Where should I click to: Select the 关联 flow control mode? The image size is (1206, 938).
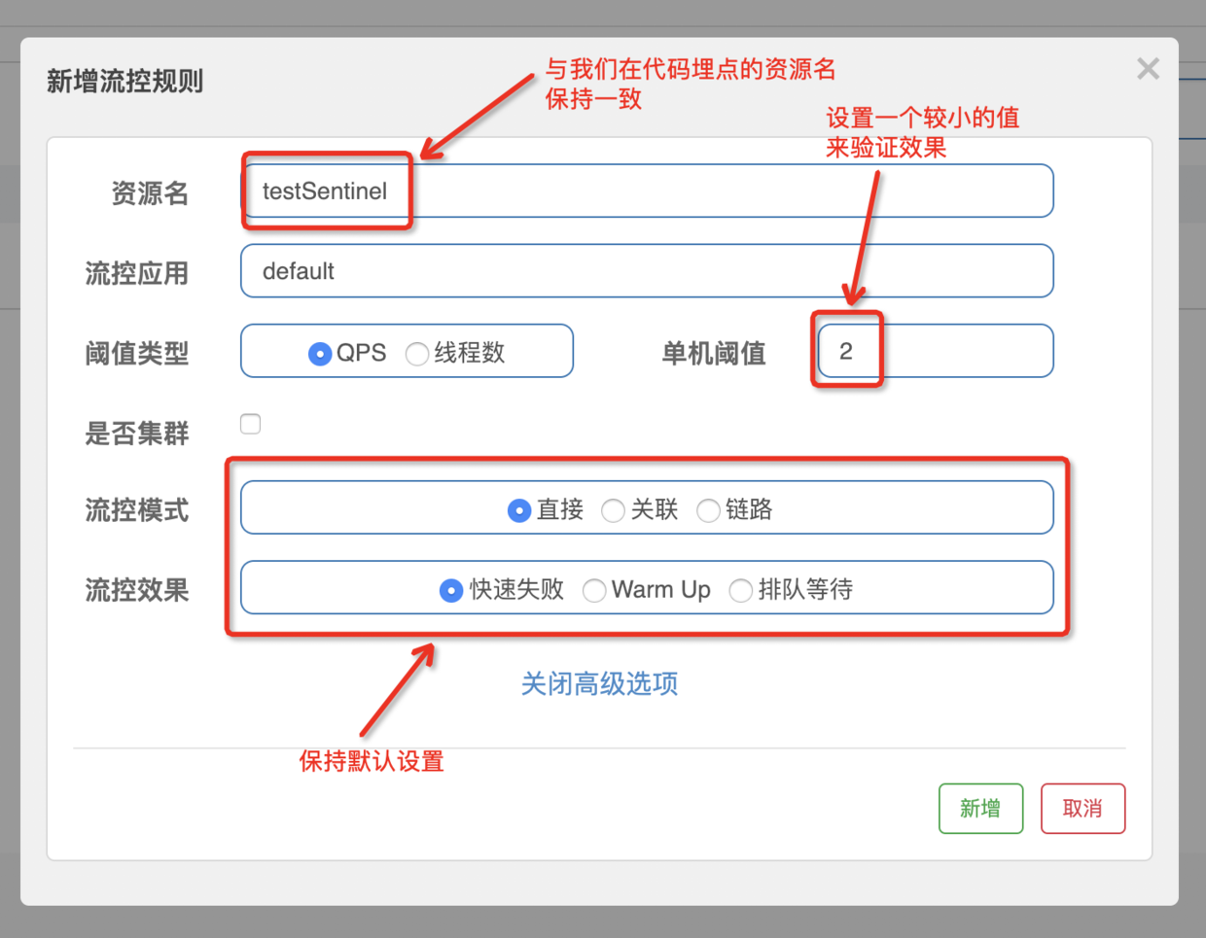tap(614, 509)
